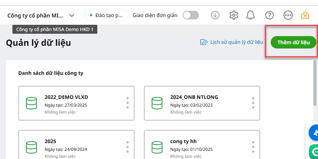Screen dimensions: 318x159
Task: Open three-dot menu for cong ty hh
Action: (253, 147)
